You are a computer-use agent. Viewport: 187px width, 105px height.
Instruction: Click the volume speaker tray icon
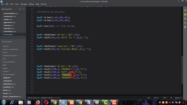[x=173, y=102]
